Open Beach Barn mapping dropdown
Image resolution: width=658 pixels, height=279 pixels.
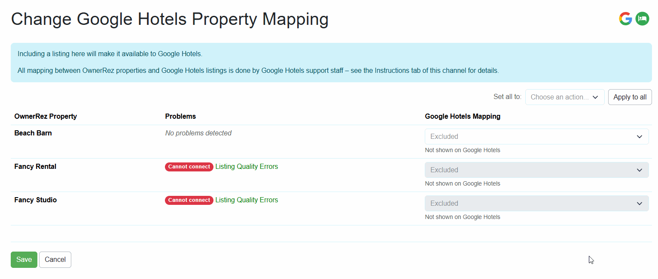click(536, 136)
